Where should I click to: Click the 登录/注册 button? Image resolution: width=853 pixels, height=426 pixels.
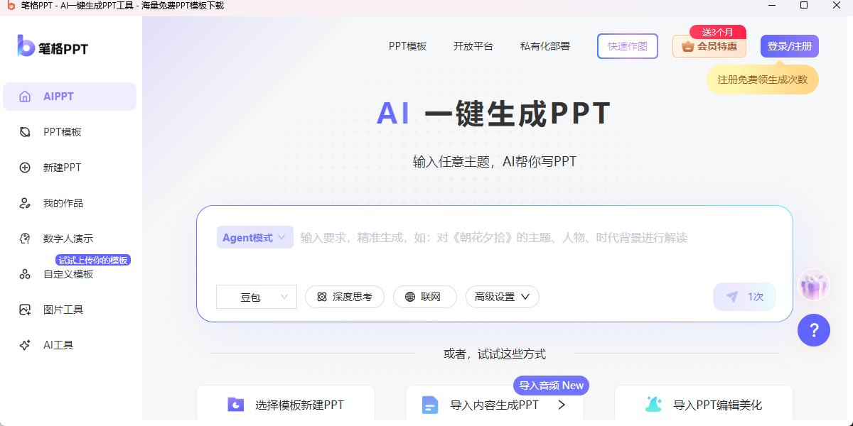click(789, 46)
